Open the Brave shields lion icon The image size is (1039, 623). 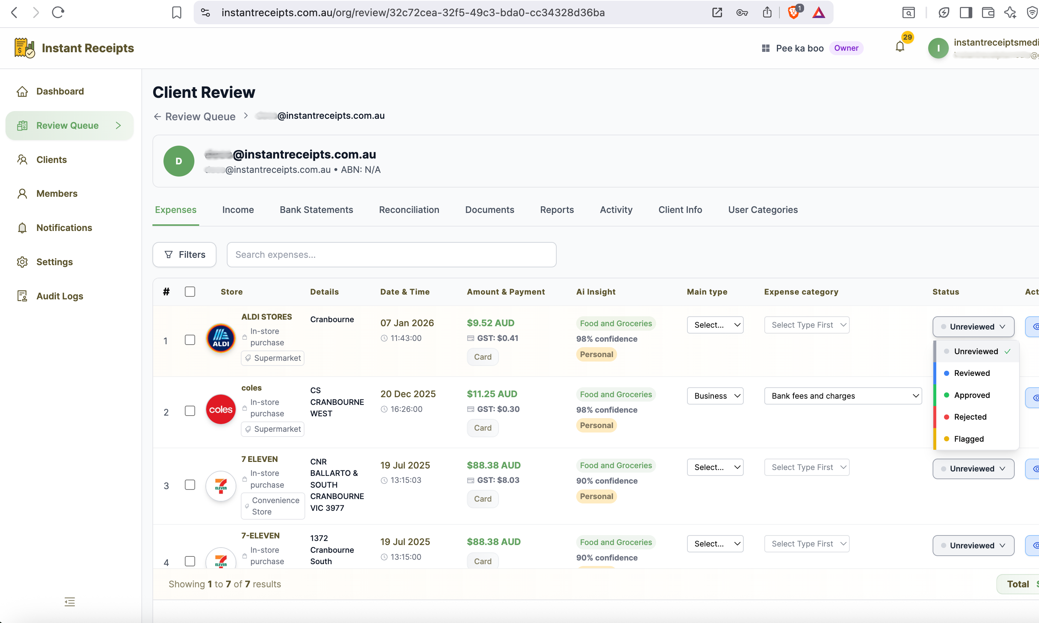click(x=793, y=13)
